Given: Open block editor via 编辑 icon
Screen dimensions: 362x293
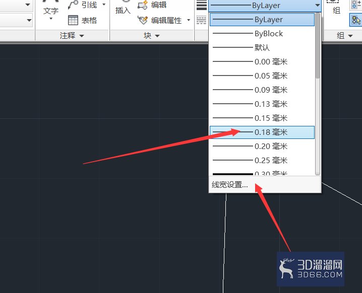Looking at the screenshot, I should (x=143, y=5).
